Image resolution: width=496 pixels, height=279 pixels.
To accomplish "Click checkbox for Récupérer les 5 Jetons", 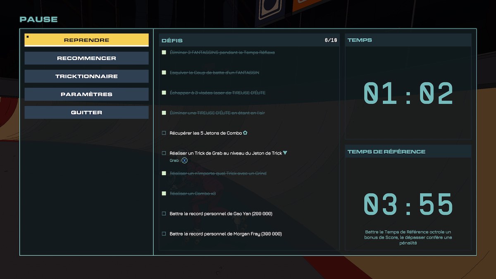I will click(x=164, y=133).
